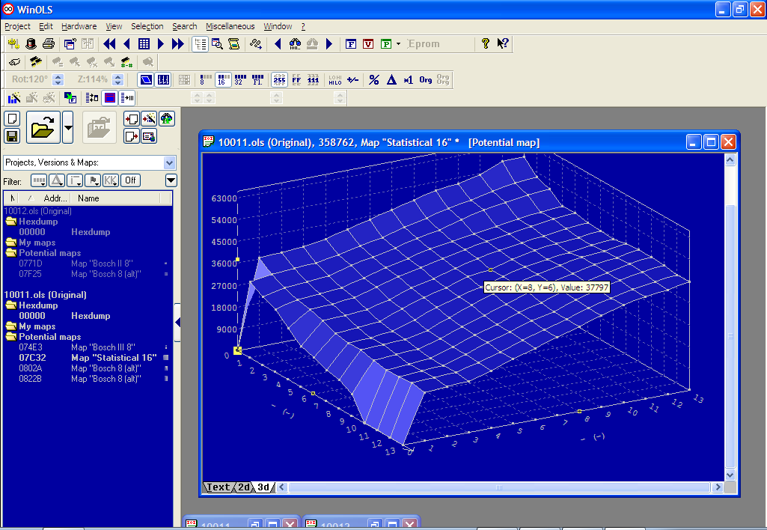Toggle the 32-bit data width button

tap(240, 80)
